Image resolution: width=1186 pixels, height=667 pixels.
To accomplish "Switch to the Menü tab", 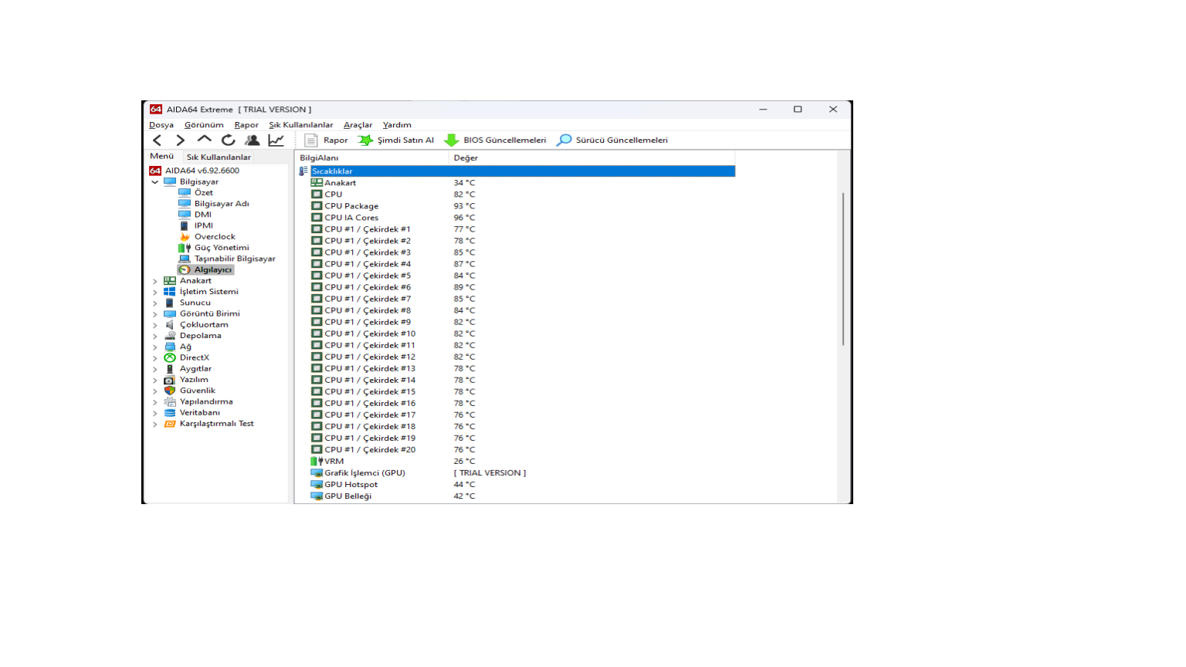I will pyautogui.click(x=161, y=157).
